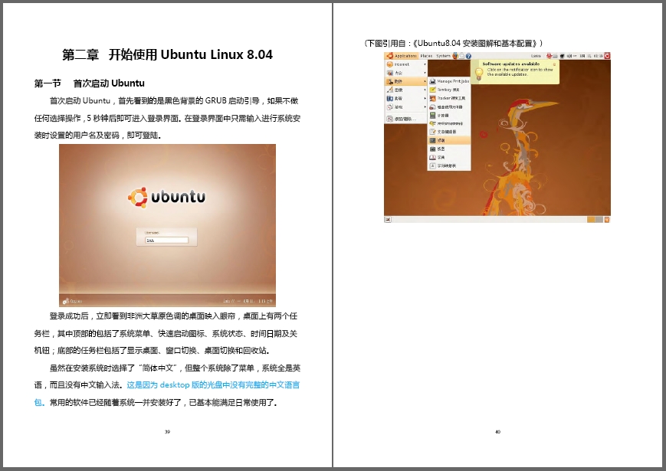The height and width of the screenshot is (471, 666).
Task: Close the Software updates available bubble
Action: (554, 64)
